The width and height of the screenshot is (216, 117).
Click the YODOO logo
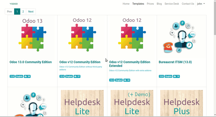(14, 4)
